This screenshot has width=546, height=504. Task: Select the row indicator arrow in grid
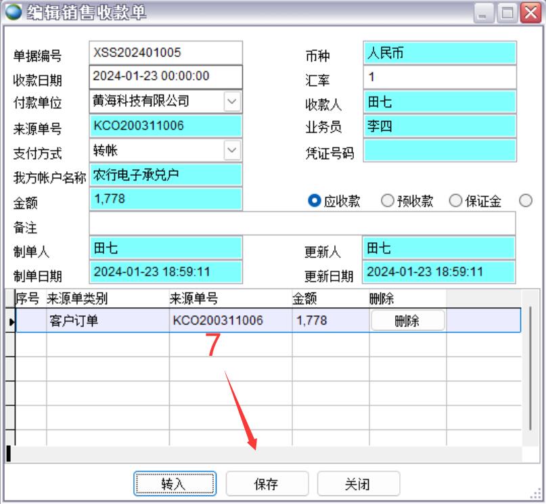point(11,321)
